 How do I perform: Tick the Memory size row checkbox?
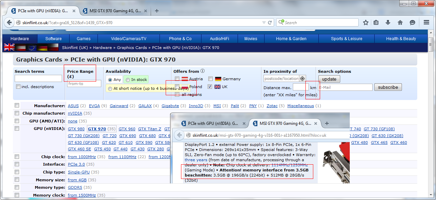[17, 180]
